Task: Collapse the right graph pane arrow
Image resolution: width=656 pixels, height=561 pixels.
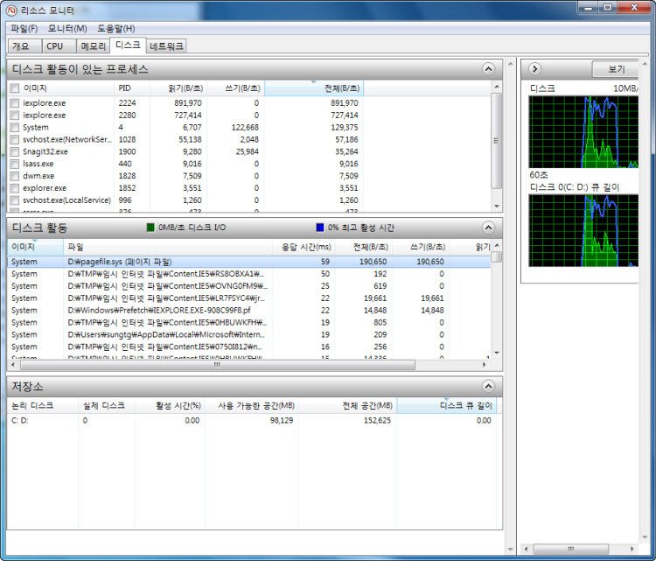Action: click(535, 69)
